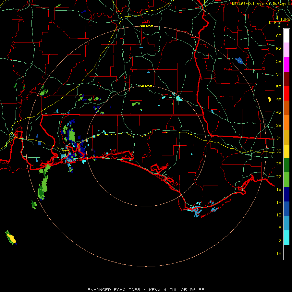Click the 50 value on the legend

click(x=279, y=87)
